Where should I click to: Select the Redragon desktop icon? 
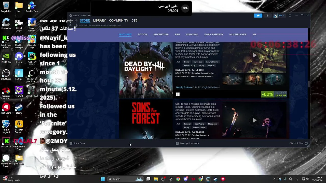[6, 93]
